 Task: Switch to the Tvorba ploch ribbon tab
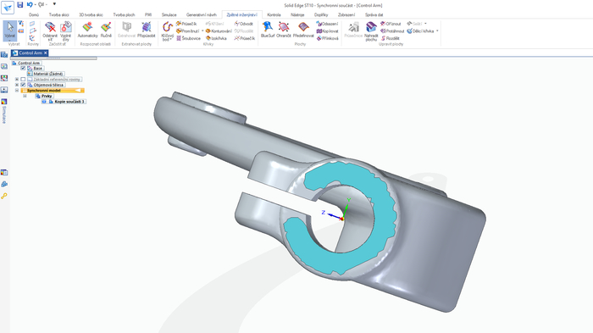124,14
